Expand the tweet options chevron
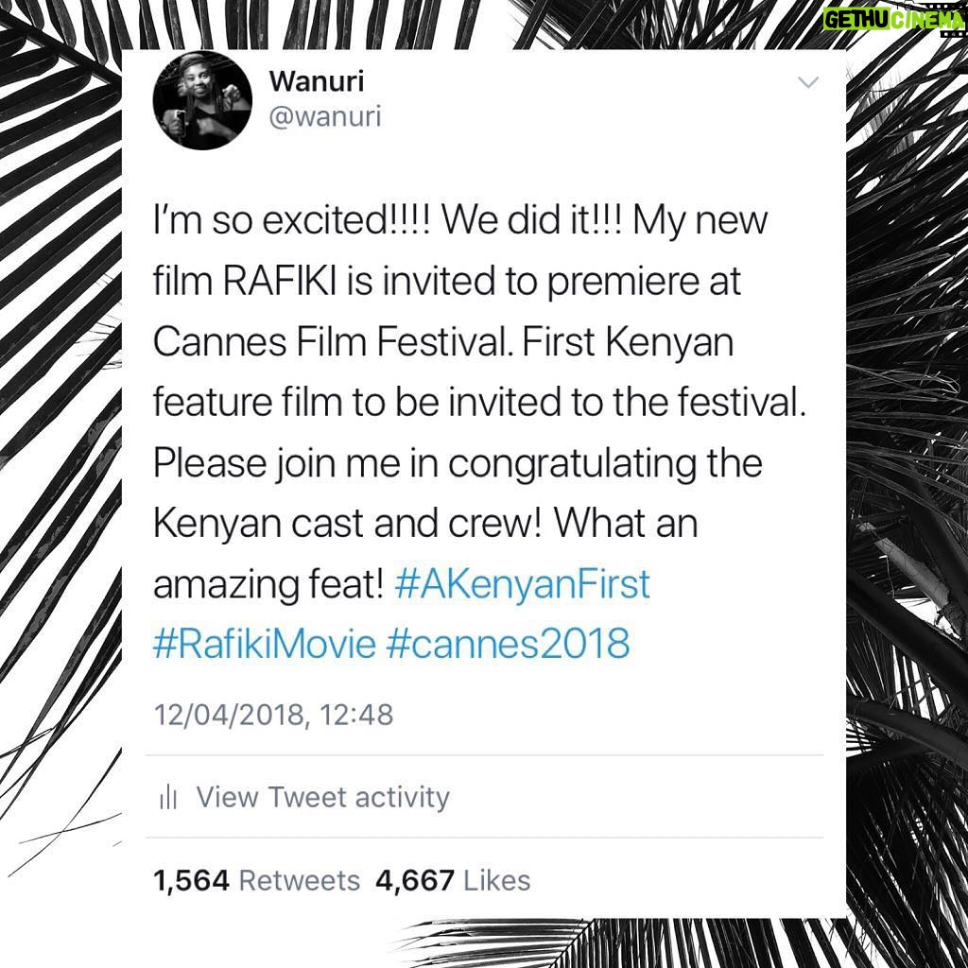968x968 pixels. [808, 82]
